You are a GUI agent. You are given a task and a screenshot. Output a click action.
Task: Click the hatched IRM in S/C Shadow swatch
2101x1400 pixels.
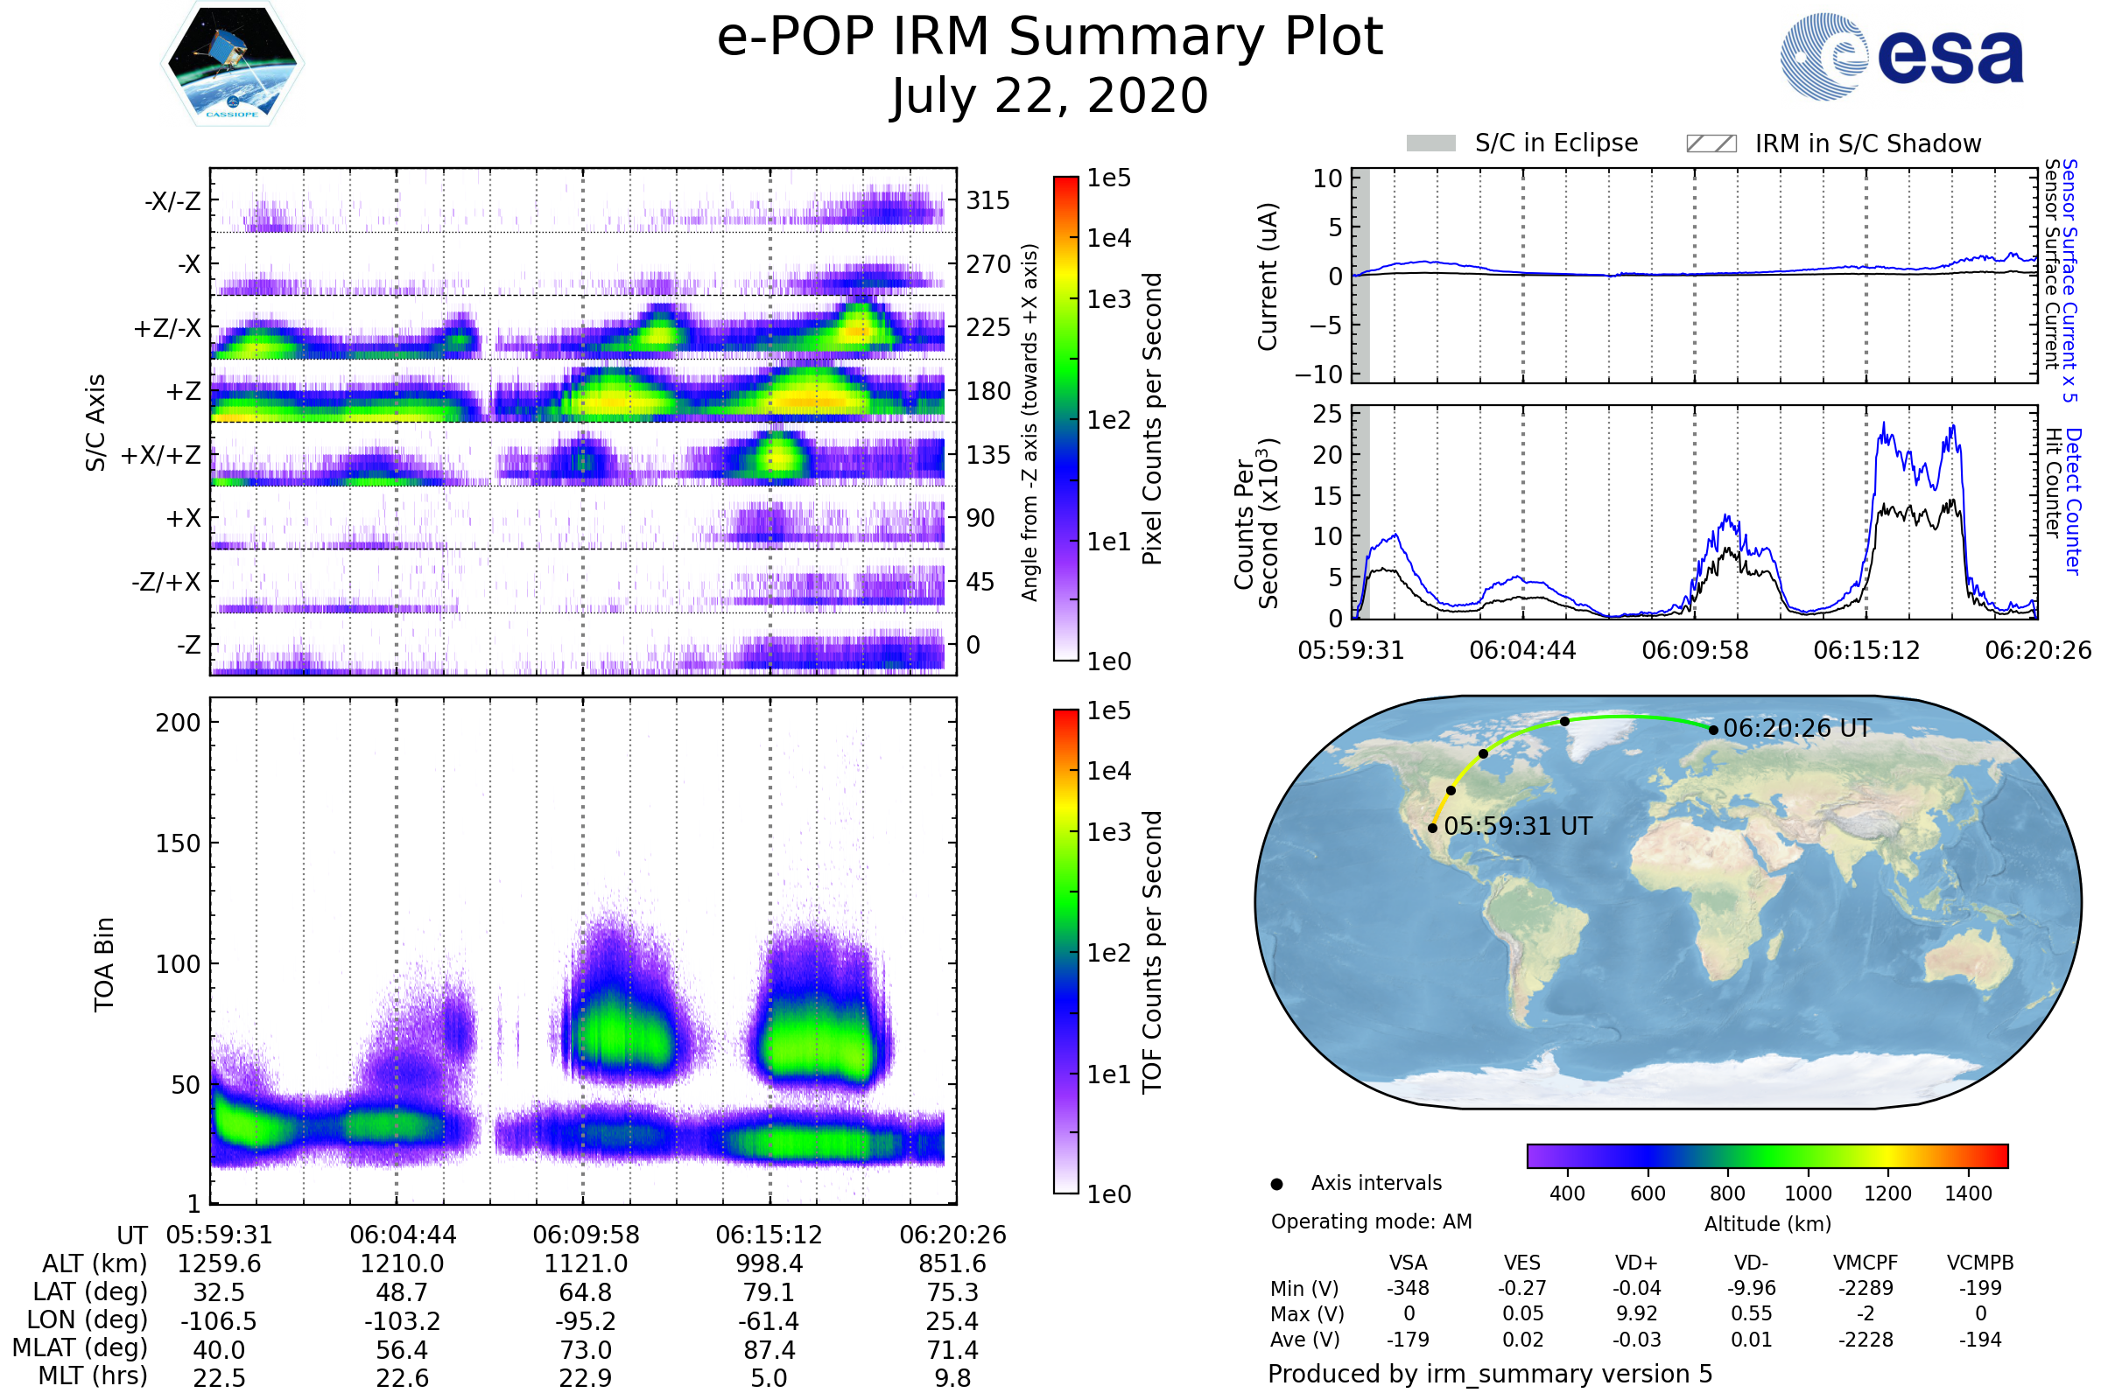coord(1711,143)
